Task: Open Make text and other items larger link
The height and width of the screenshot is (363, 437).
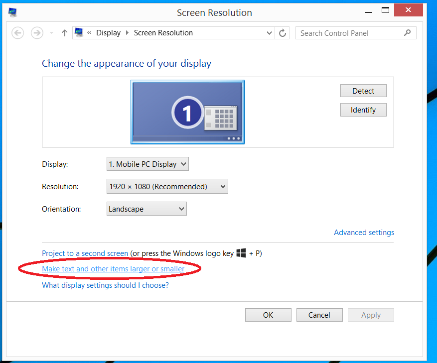Action: [x=113, y=269]
